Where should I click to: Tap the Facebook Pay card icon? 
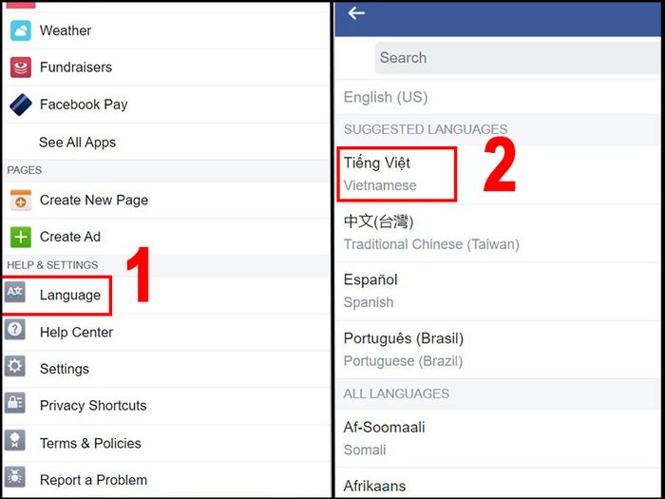(x=20, y=105)
